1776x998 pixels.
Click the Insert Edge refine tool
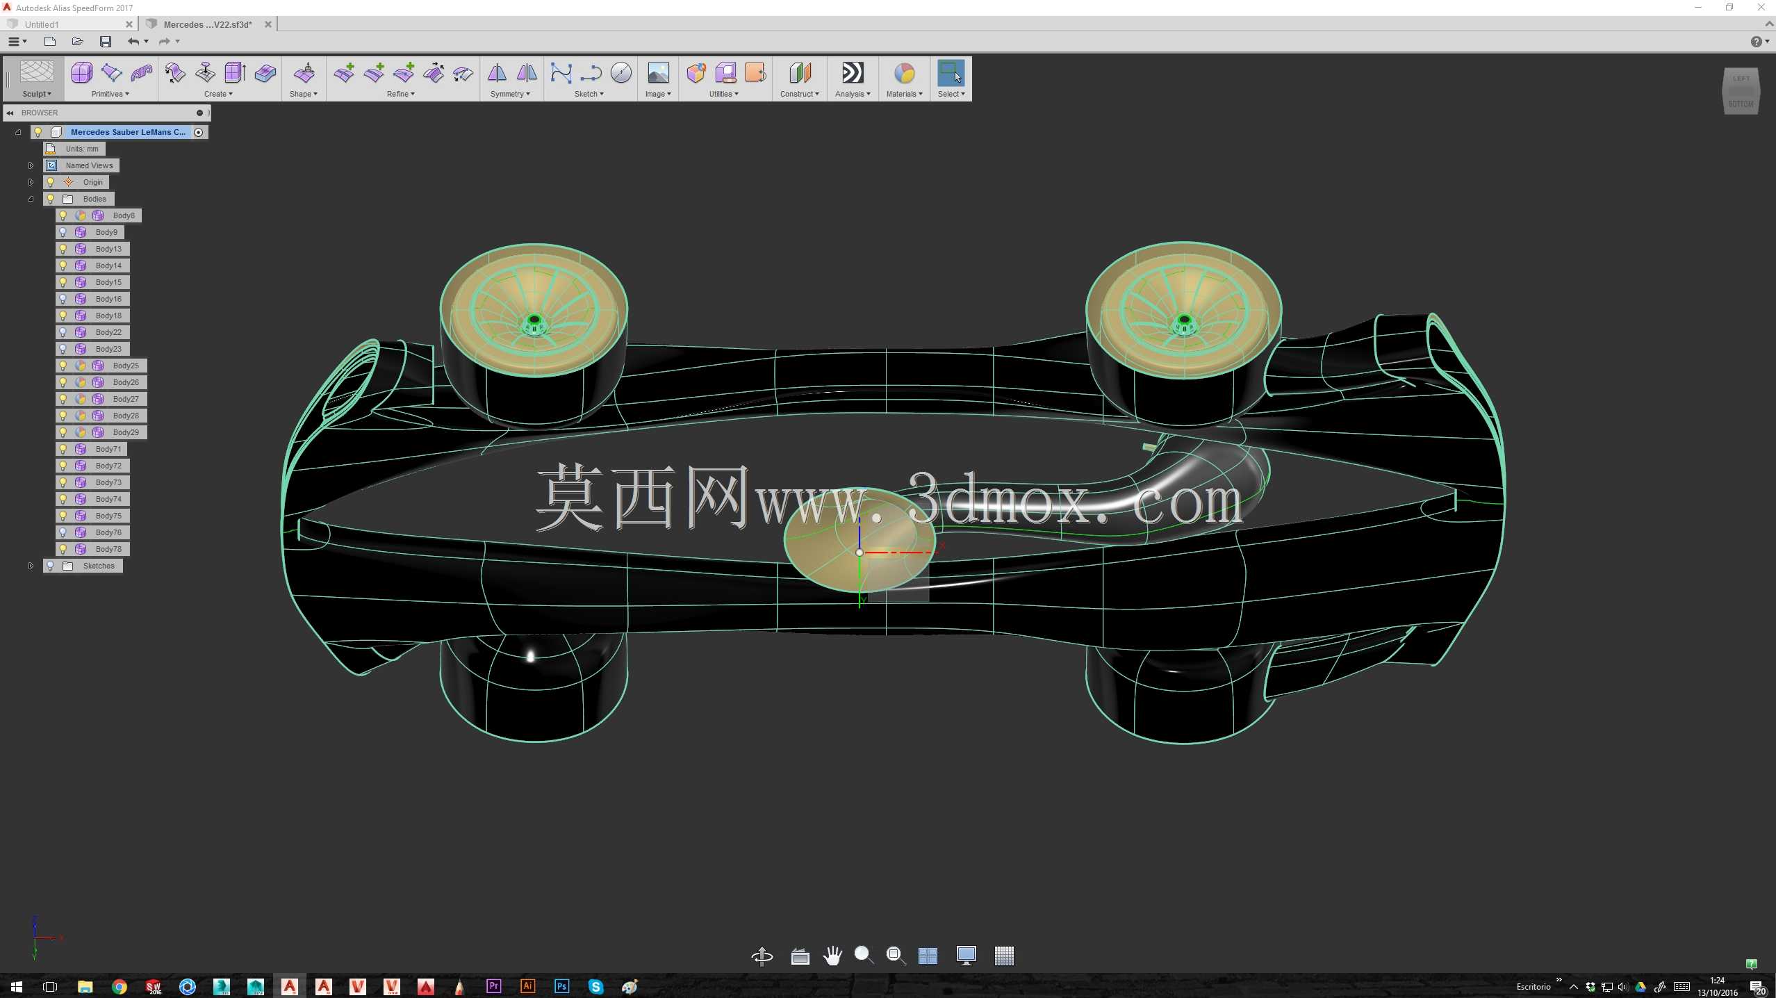coord(344,73)
